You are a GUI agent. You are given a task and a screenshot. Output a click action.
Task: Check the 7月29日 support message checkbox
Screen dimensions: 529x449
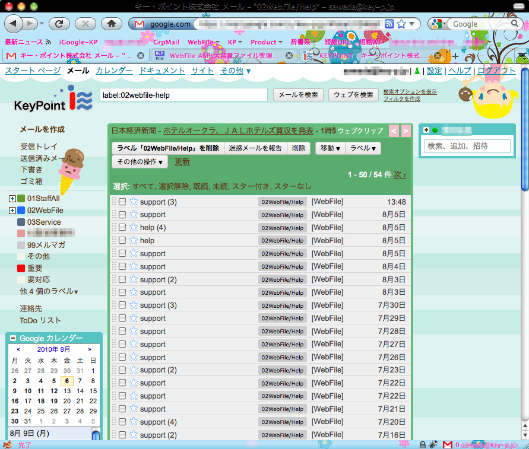(x=122, y=318)
